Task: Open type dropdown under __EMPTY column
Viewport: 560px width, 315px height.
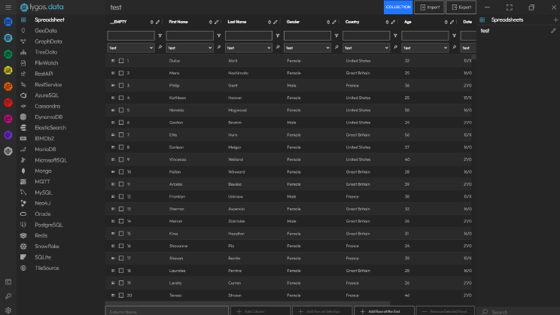Action: click(x=131, y=48)
